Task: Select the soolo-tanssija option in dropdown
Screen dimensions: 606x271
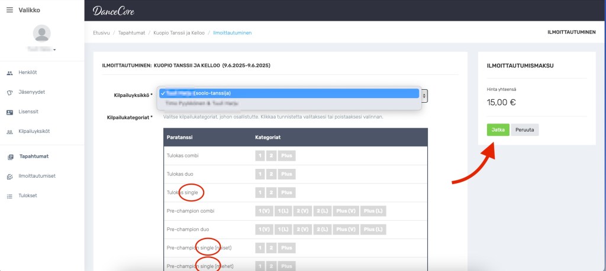Action: [289, 93]
